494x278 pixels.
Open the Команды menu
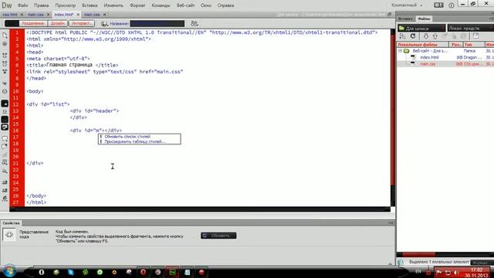(x=161, y=5)
